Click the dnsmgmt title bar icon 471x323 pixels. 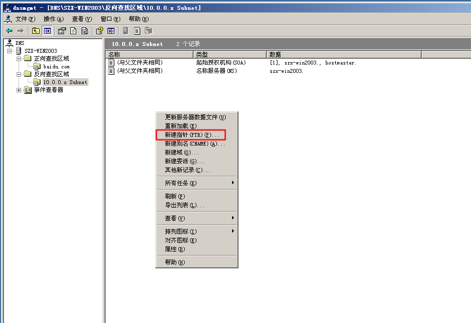coord(7,7)
